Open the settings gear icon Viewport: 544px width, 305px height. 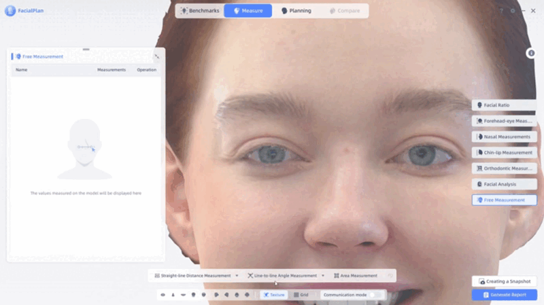pyautogui.click(x=513, y=11)
